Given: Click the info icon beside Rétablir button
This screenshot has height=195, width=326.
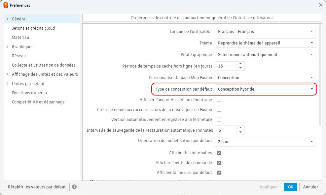Looking at the screenshot, I should coord(74,187).
